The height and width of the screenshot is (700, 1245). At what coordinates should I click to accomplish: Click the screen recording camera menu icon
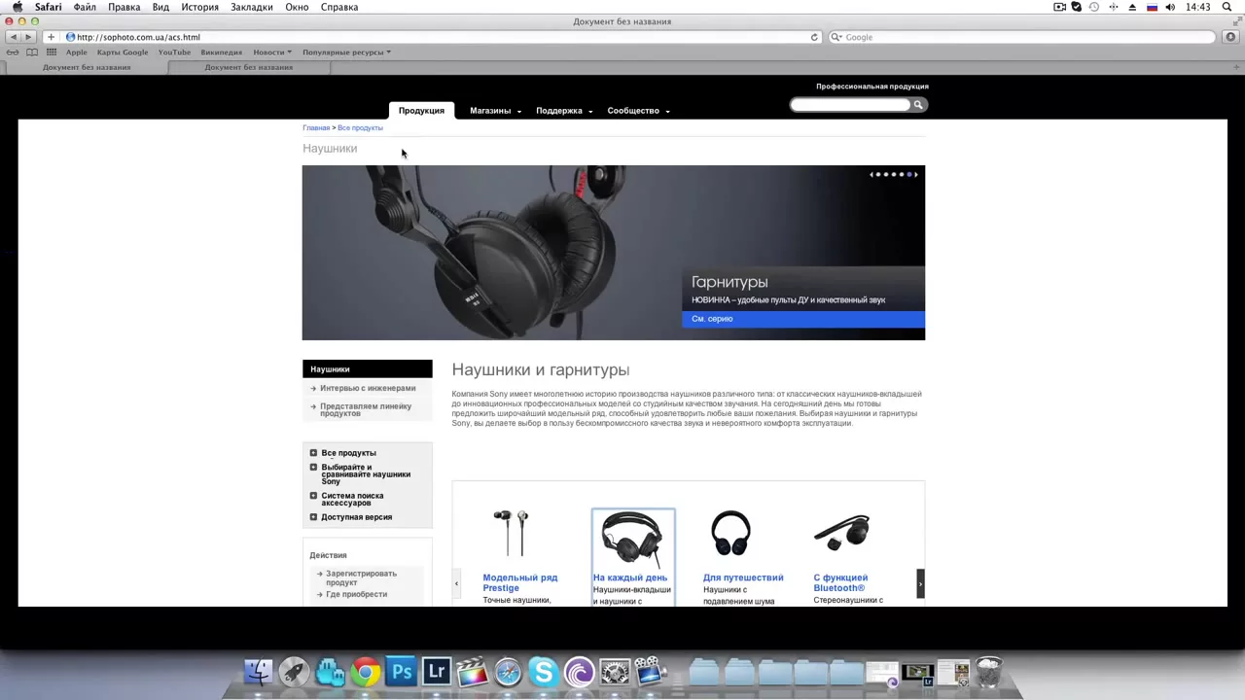click(1059, 7)
